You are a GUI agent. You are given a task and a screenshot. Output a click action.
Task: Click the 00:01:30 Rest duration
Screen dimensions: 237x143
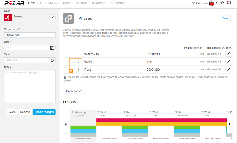(x=153, y=70)
